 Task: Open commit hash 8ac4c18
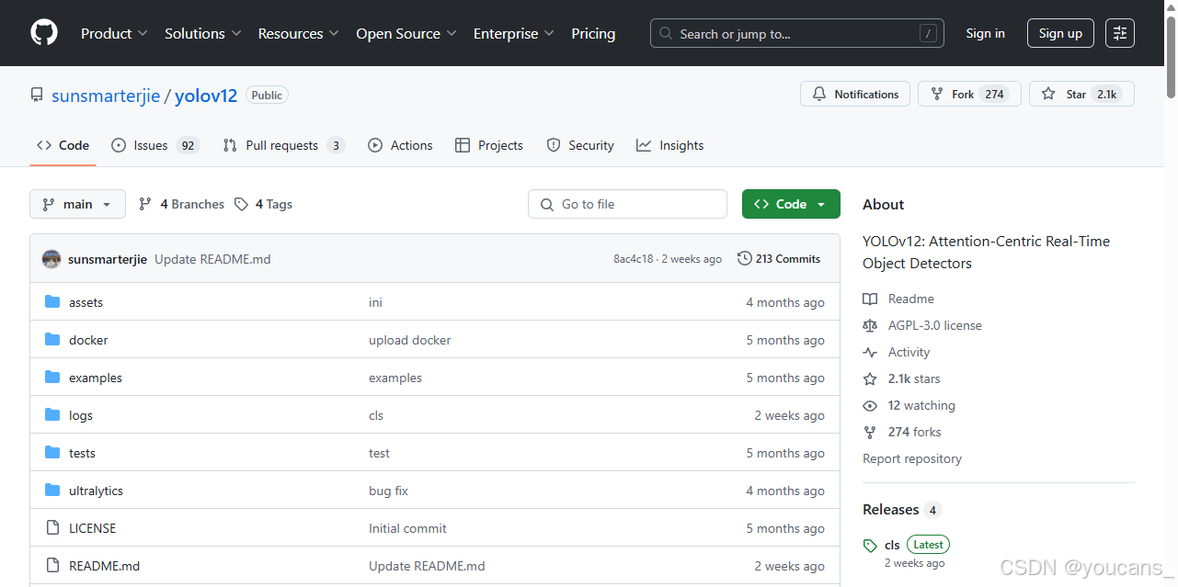[634, 259]
